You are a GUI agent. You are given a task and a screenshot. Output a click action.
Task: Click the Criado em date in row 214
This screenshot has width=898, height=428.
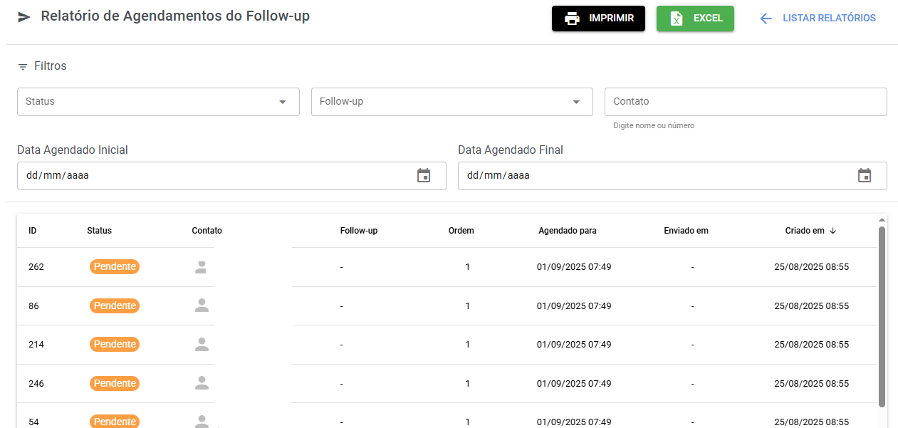pos(812,345)
